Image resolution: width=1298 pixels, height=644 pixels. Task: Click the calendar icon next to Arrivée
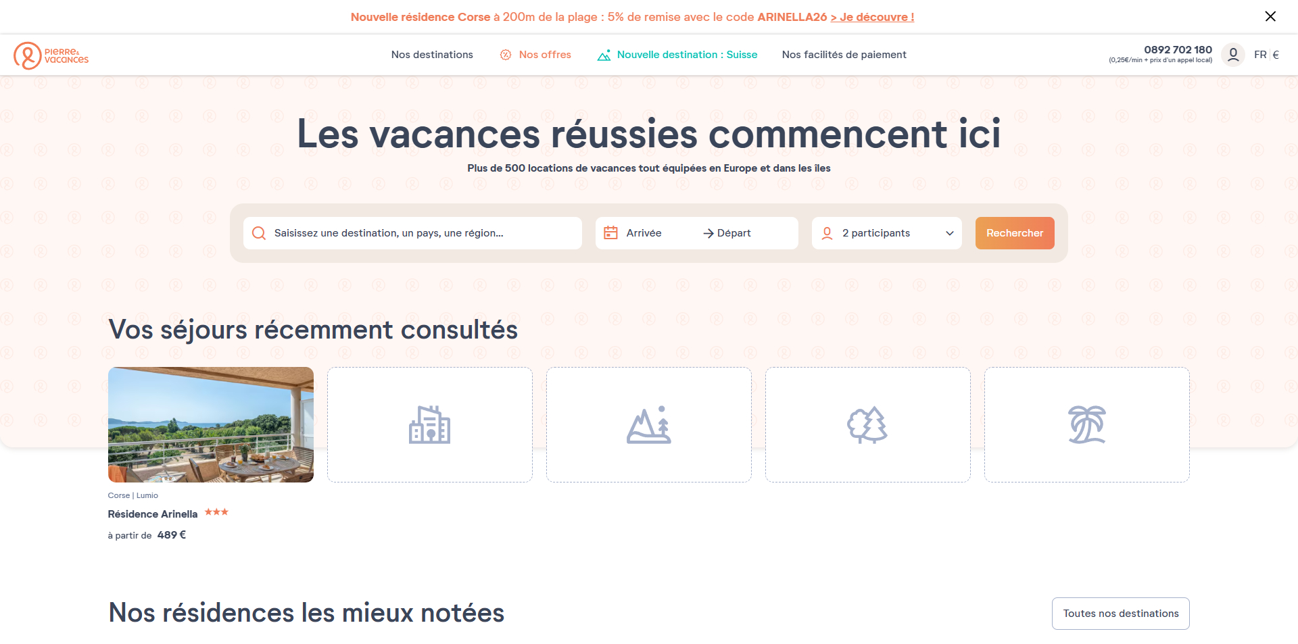610,232
